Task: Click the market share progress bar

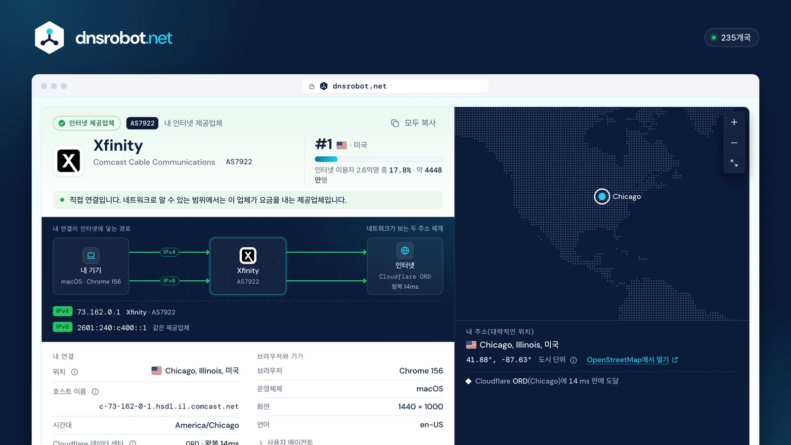Action: [x=379, y=159]
